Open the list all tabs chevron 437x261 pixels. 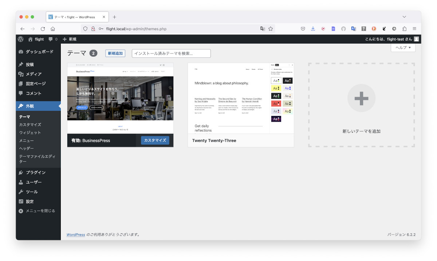click(404, 17)
